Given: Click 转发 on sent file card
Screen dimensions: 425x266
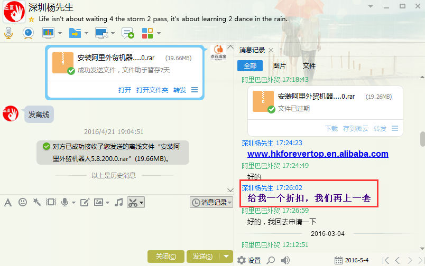Looking at the screenshot, I should coord(180,90).
